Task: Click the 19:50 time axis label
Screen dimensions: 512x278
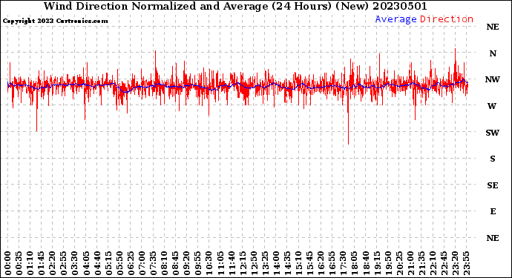Action: click(388, 263)
